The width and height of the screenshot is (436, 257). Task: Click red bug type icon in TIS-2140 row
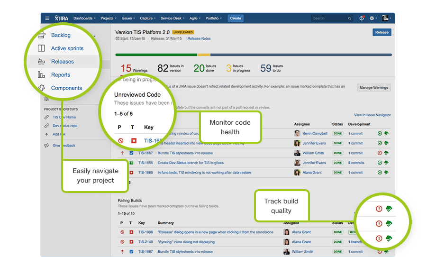tap(131, 242)
